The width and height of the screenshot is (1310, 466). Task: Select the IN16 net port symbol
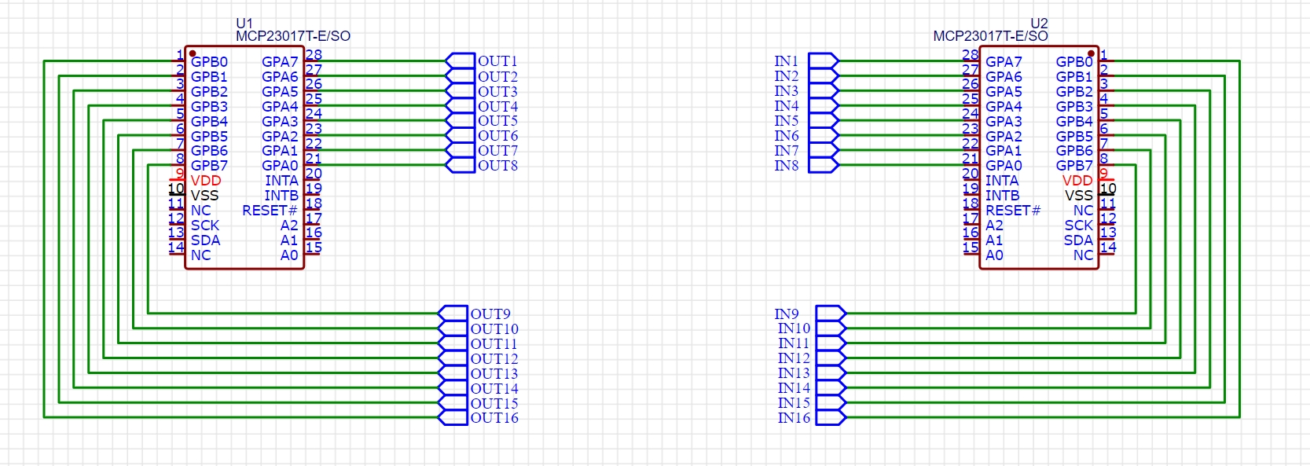(831, 417)
